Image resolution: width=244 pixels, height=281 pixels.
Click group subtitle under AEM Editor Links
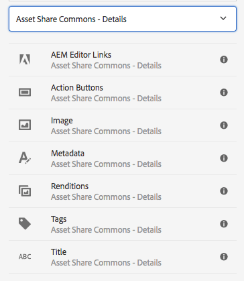[106, 66]
